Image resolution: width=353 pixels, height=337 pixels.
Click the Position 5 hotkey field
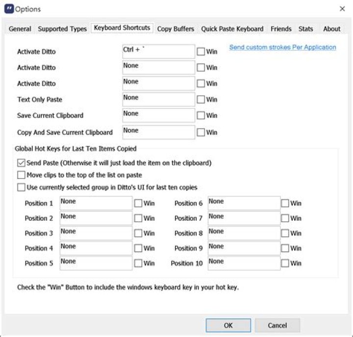[96, 263]
